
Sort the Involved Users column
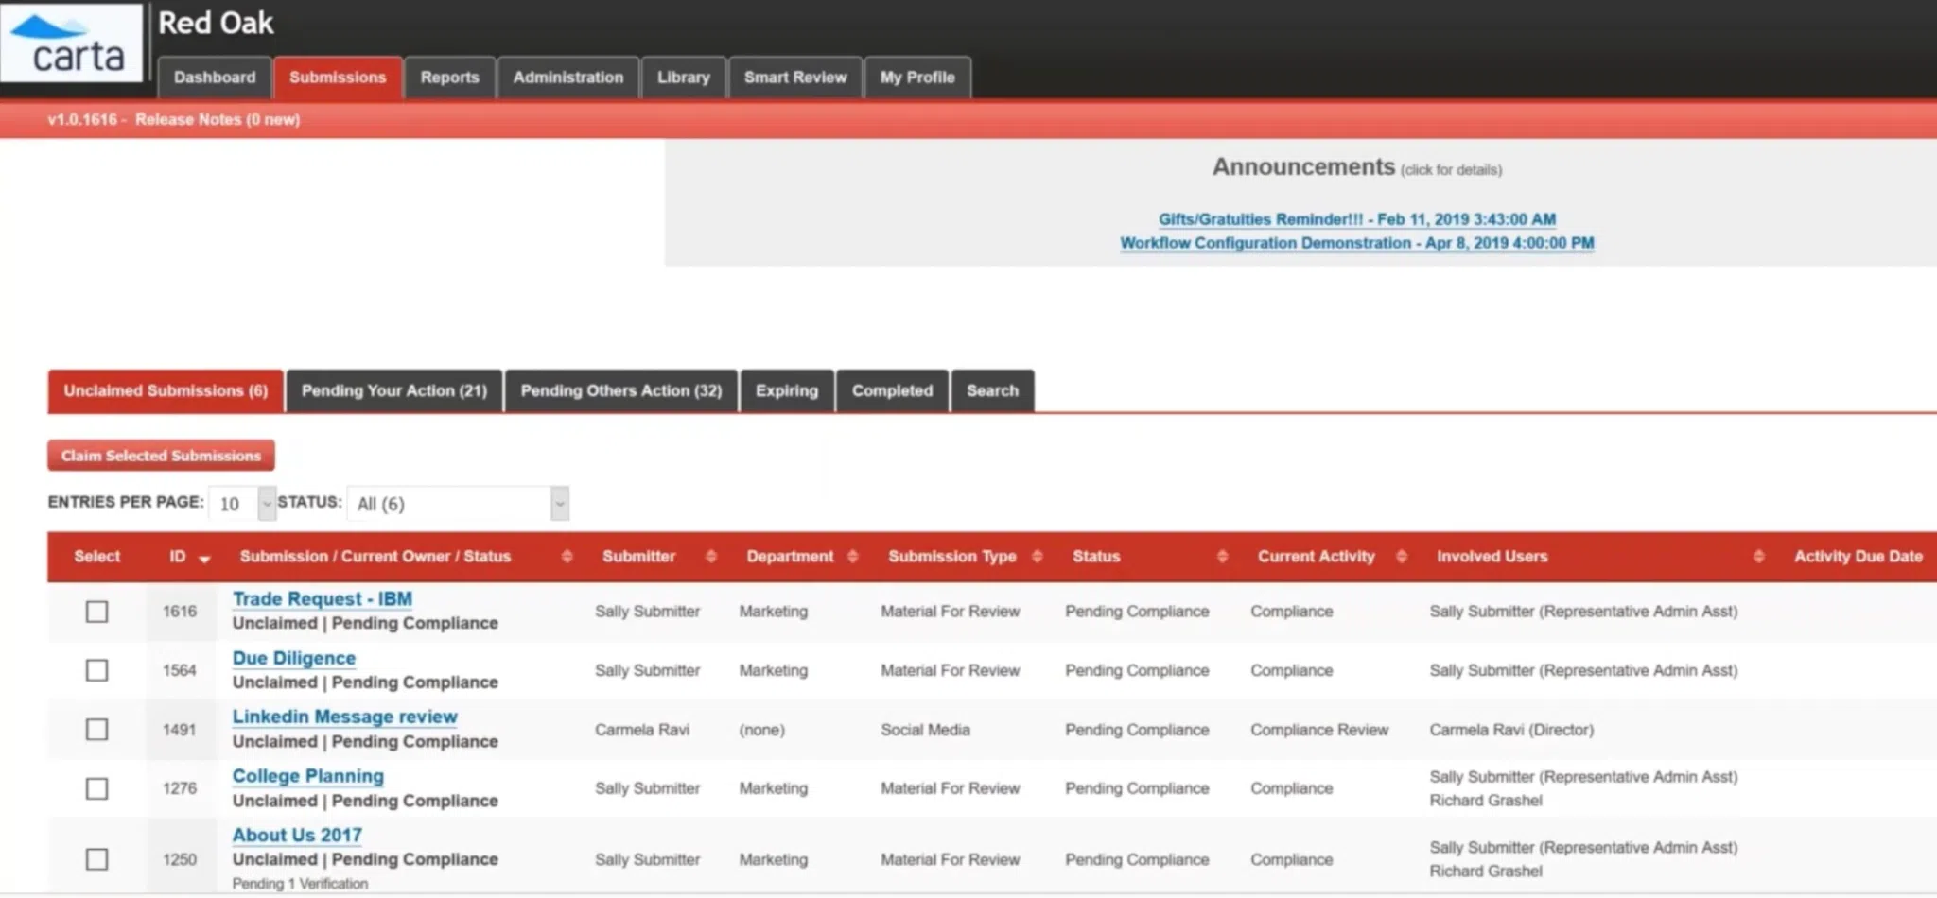click(1758, 557)
